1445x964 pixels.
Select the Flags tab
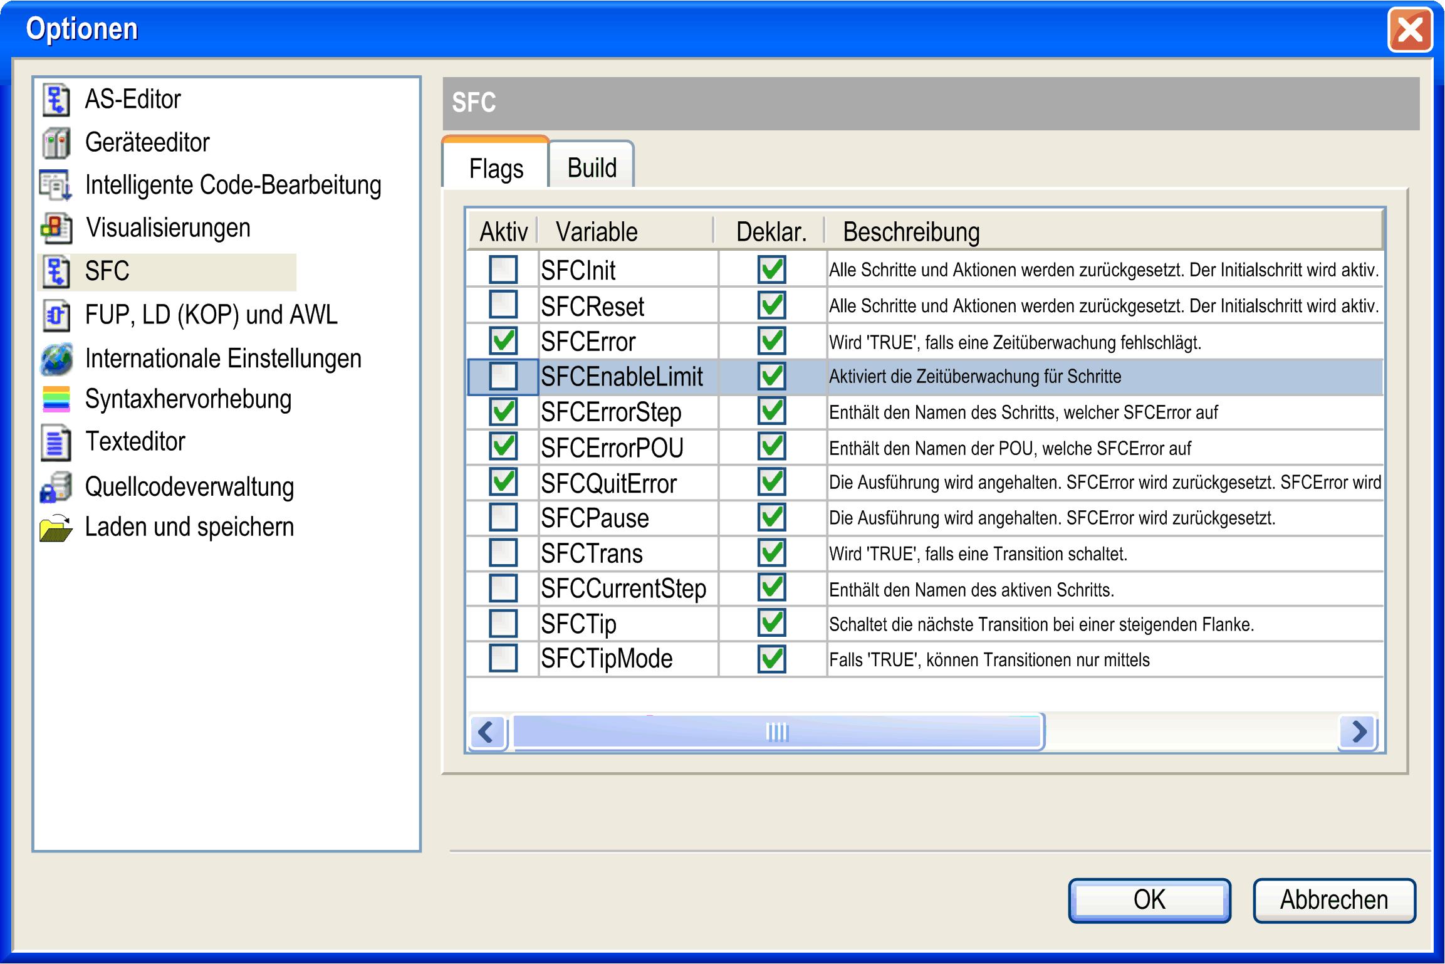496,168
